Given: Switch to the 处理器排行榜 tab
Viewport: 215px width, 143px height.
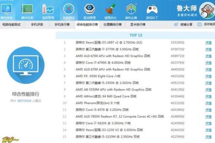Looking at the screenshot, I should pos(112,25).
